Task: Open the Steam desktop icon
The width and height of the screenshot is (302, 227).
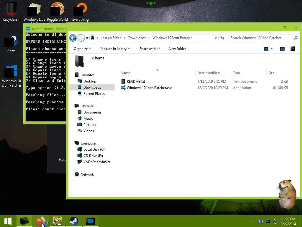Action: 11,43
